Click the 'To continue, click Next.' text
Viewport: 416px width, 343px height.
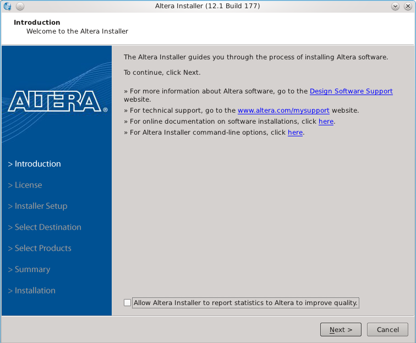[162, 73]
